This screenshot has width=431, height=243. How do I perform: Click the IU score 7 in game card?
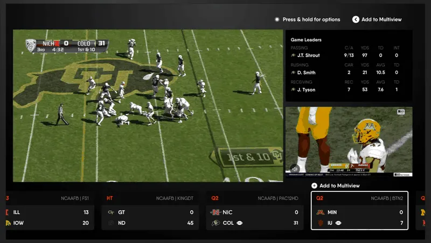pyautogui.click(x=401, y=223)
